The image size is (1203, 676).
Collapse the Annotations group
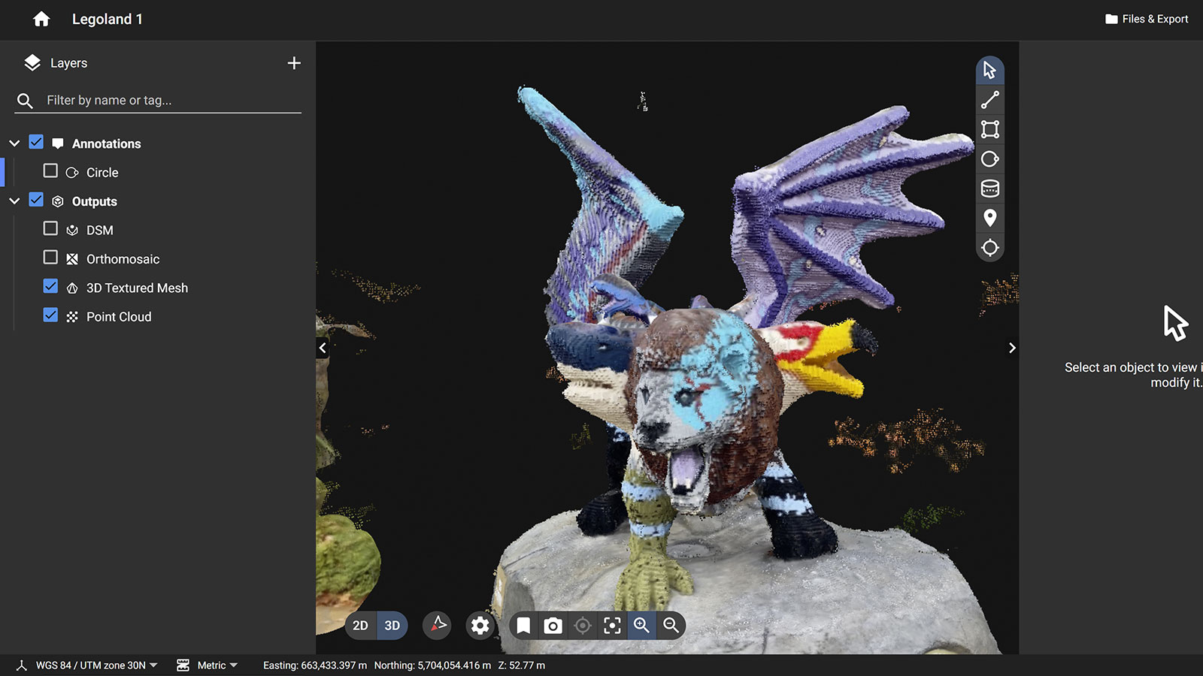click(x=14, y=143)
